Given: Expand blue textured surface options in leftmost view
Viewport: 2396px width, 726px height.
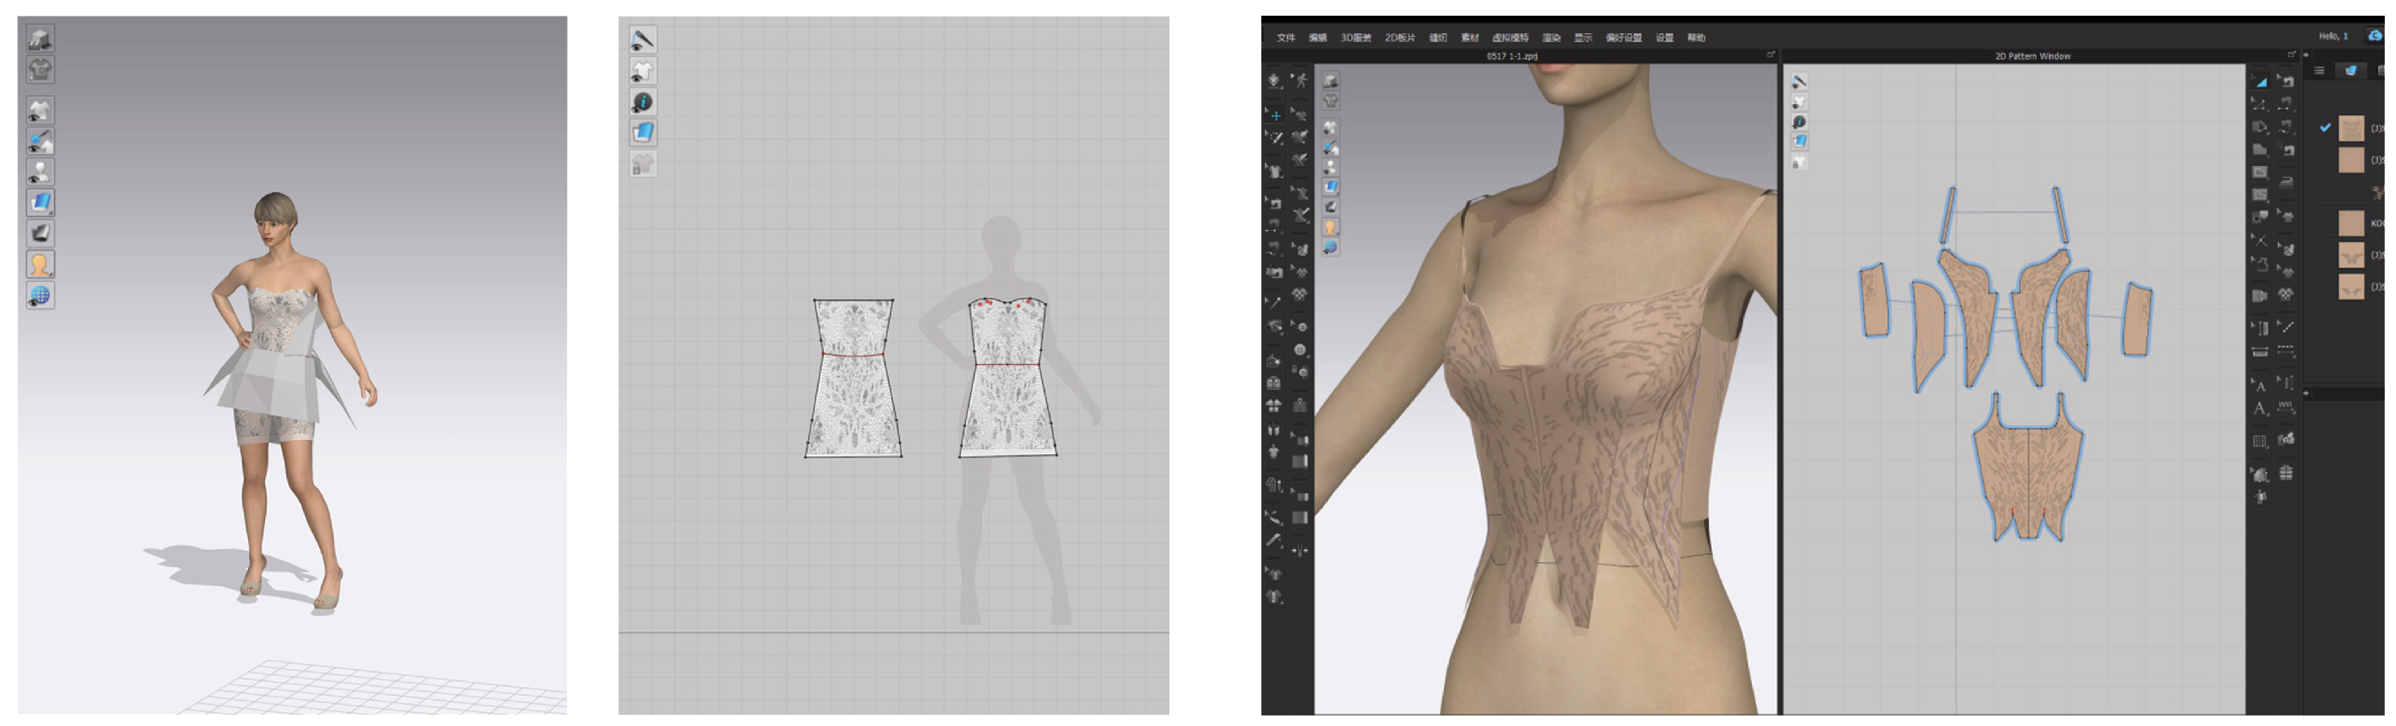Looking at the screenshot, I should [x=40, y=203].
